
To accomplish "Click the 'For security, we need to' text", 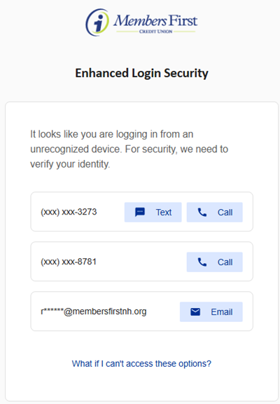I will tap(176, 149).
